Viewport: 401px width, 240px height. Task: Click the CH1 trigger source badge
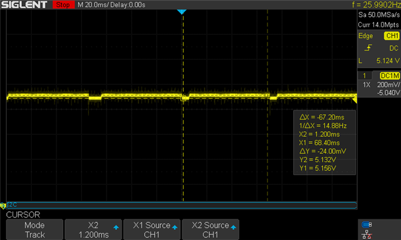(392, 36)
